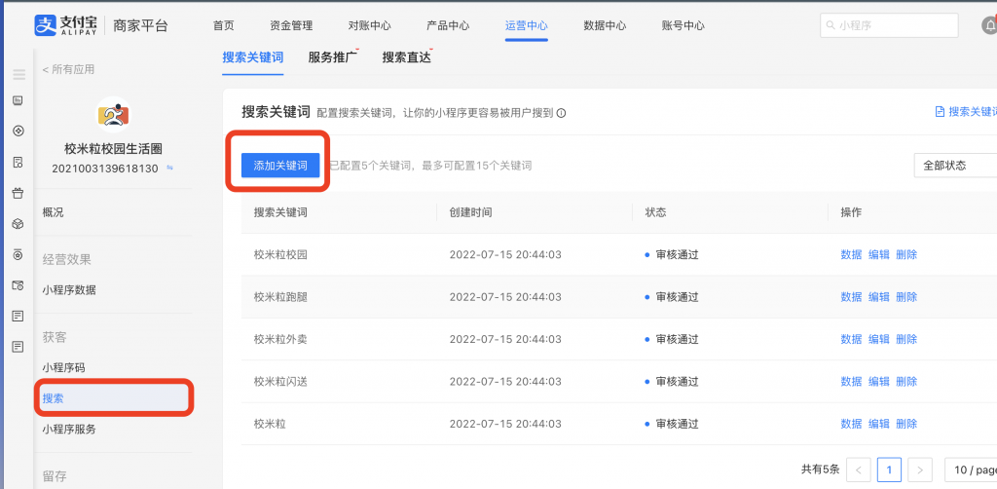The height and width of the screenshot is (489, 997).
Task: Click 编辑 for keyword 校米粒跑腿
Action: pos(879,297)
